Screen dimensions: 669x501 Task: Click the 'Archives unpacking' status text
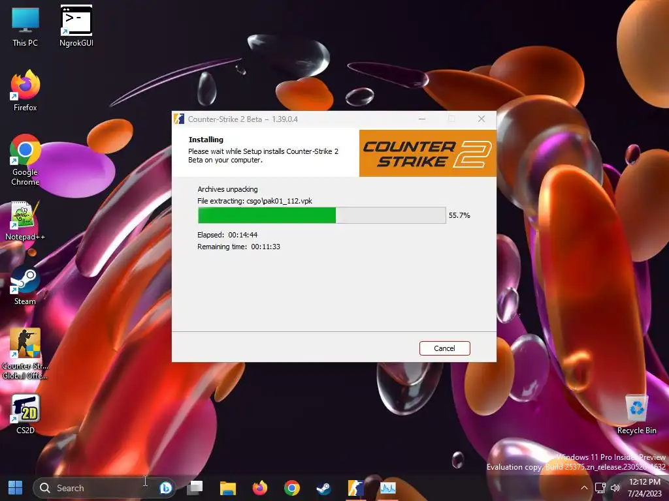pos(227,189)
